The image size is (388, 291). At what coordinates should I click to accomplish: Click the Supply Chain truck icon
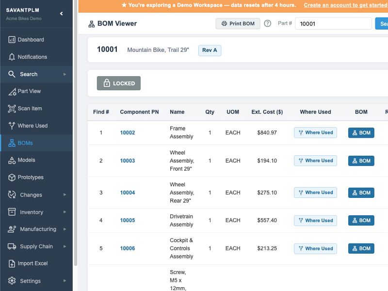tap(12, 246)
